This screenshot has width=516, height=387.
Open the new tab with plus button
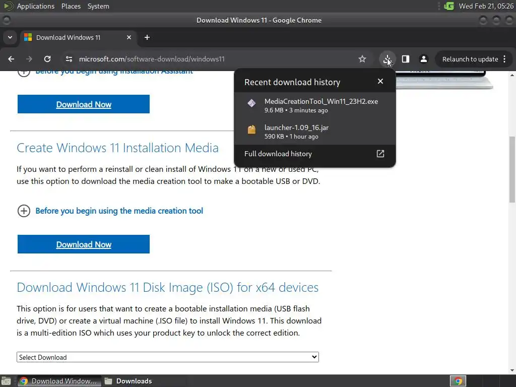pos(147,37)
